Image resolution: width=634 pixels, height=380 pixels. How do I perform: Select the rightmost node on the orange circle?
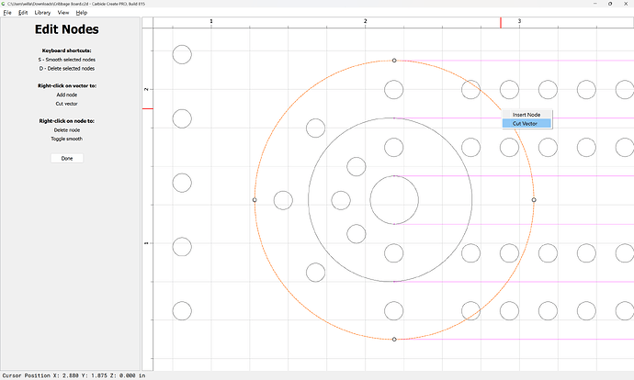pyautogui.click(x=534, y=200)
